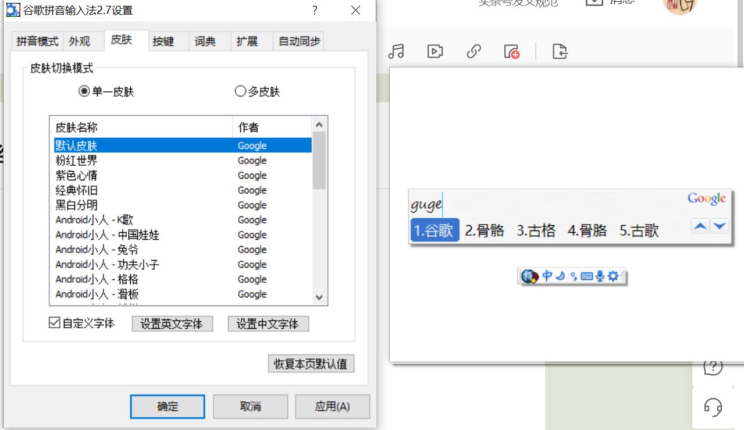Image resolution: width=744 pixels, height=430 pixels.
Task: Select the 多皮肤 radio button
Action: coord(240,91)
